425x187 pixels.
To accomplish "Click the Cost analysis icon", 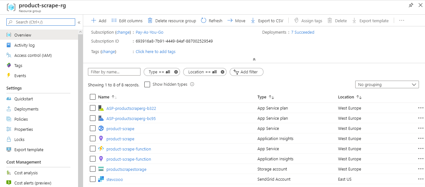I will pos(9,173).
